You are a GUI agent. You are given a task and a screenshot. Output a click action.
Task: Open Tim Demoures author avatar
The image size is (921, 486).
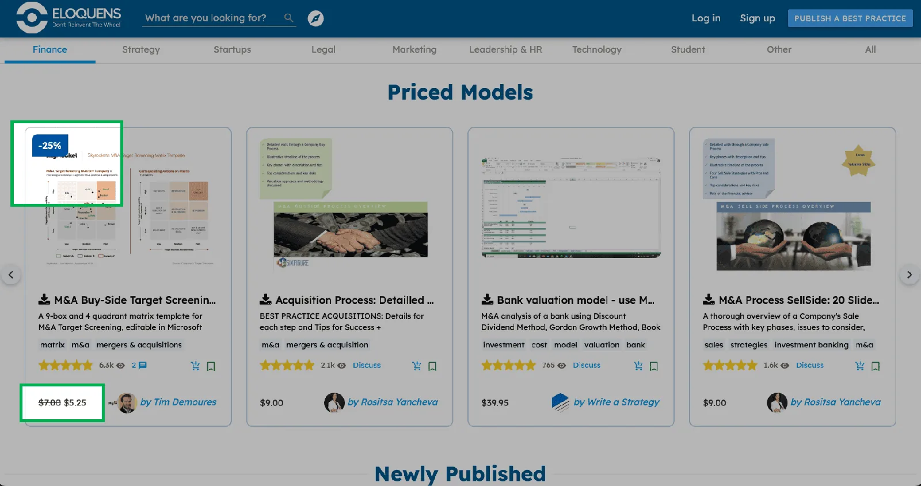point(127,403)
